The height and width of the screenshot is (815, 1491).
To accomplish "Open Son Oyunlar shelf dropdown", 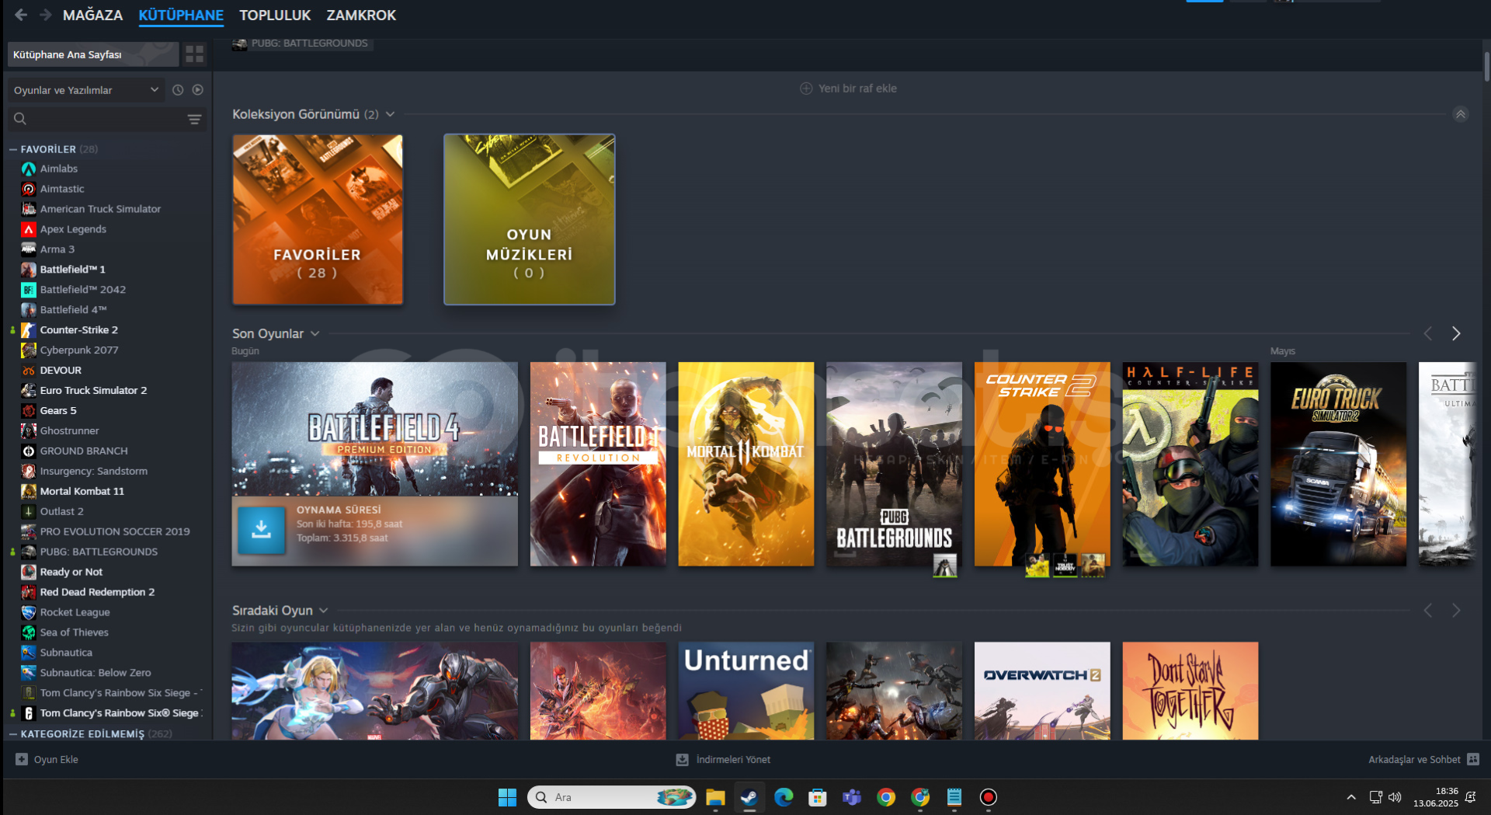I will point(315,333).
